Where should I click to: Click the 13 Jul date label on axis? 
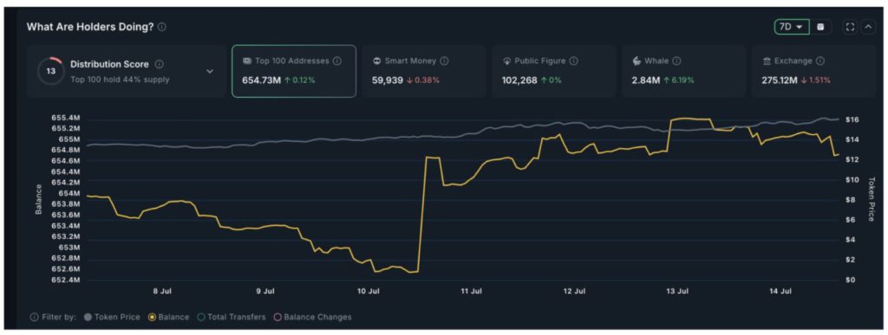click(x=677, y=292)
